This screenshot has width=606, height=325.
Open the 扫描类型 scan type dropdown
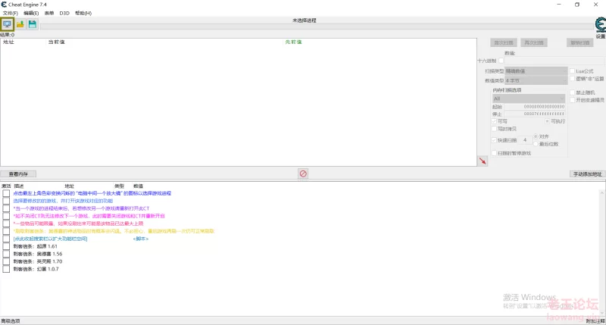pyautogui.click(x=536, y=71)
